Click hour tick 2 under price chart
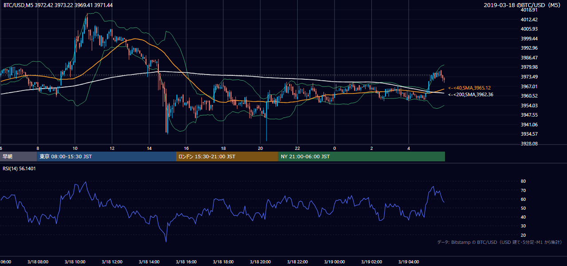The height and width of the screenshot is (266, 567). [371, 148]
